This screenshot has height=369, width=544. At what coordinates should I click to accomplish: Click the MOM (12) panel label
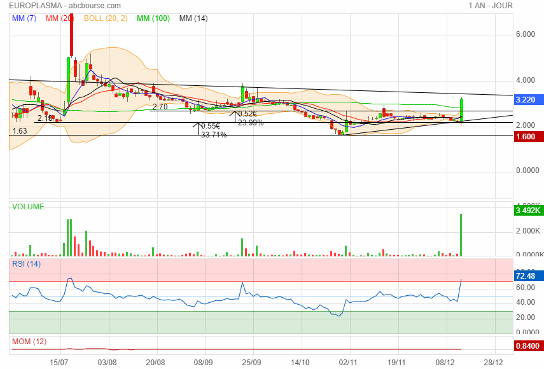[29, 342]
